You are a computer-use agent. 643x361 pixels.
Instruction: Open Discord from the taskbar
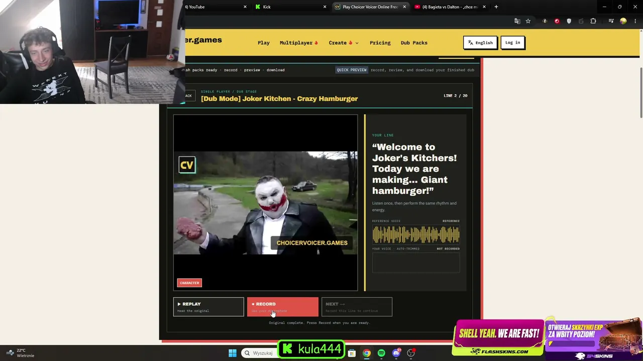tap(396, 353)
